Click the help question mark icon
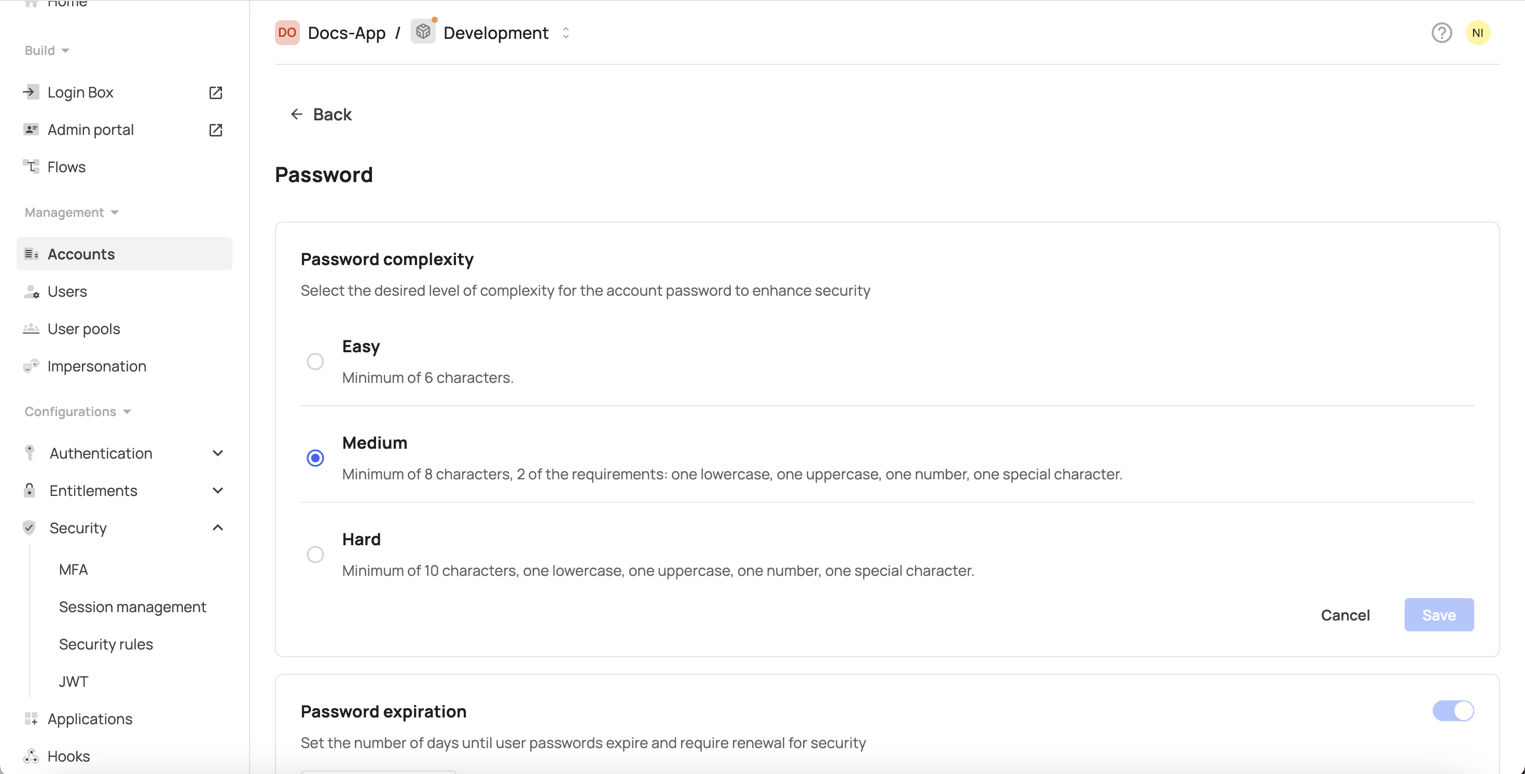Image resolution: width=1525 pixels, height=774 pixels. (1441, 33)
